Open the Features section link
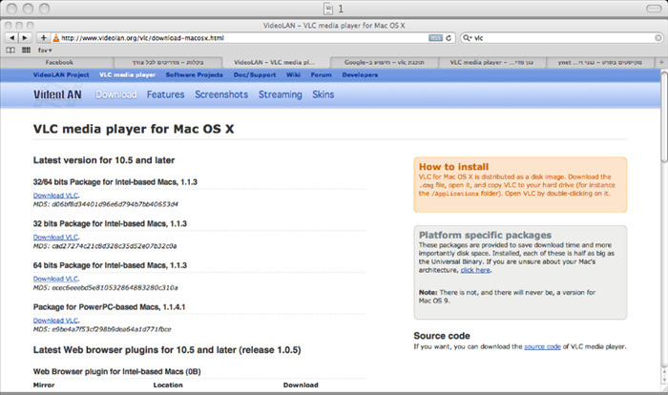 coord(165,94)
